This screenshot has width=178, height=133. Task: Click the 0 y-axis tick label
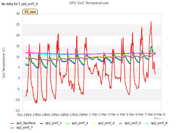tap(19, 78)
